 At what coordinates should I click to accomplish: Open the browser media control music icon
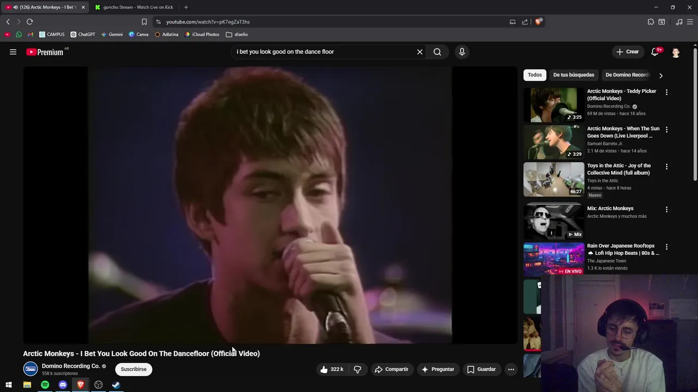point(679,22)
